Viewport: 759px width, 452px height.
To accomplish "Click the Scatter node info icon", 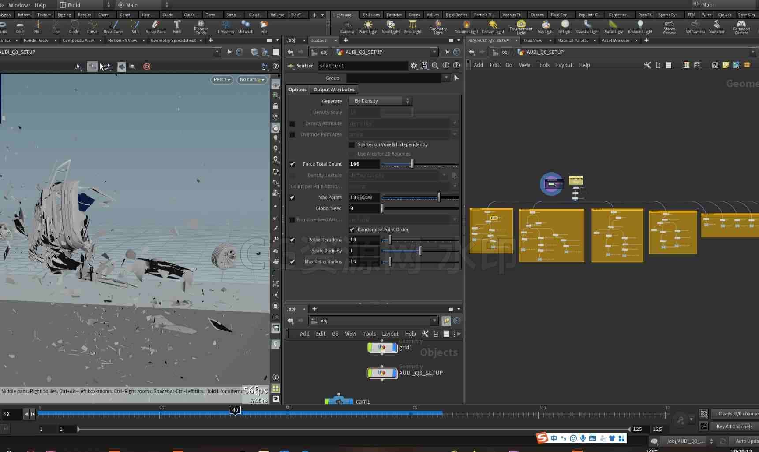I will click(x=446, y=66).
